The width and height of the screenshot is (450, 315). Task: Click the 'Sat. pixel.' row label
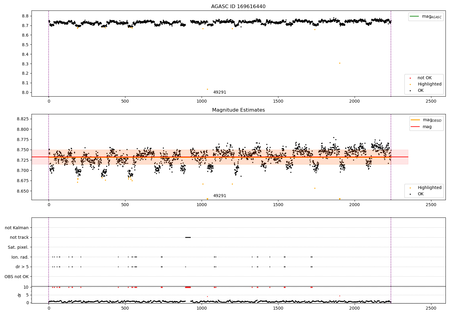pos(18,247)
